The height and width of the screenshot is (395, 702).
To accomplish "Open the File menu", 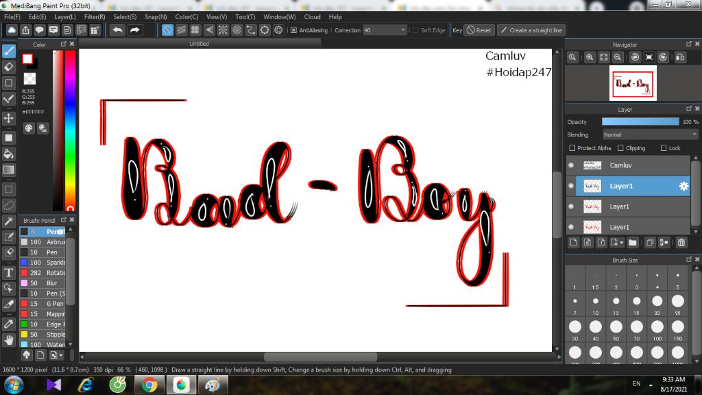I will (12, 17).
